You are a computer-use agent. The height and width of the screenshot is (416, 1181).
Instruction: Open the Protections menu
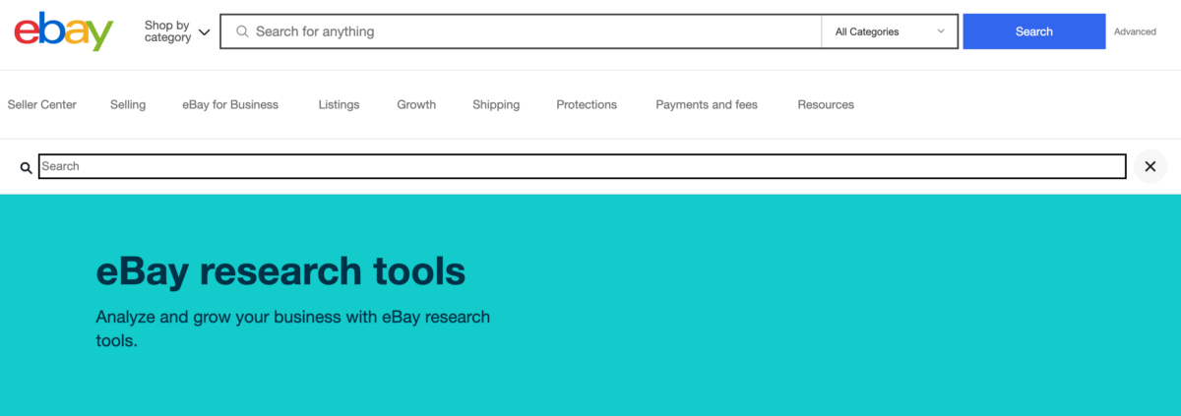pyautogui.click(x=587, y=104)
